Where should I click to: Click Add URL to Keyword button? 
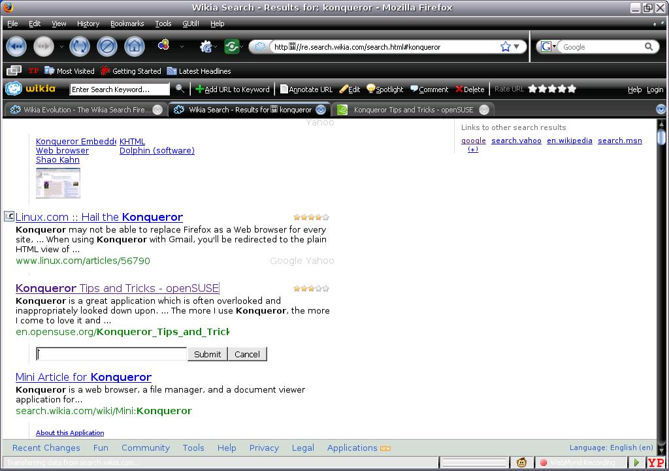(233, 89)
